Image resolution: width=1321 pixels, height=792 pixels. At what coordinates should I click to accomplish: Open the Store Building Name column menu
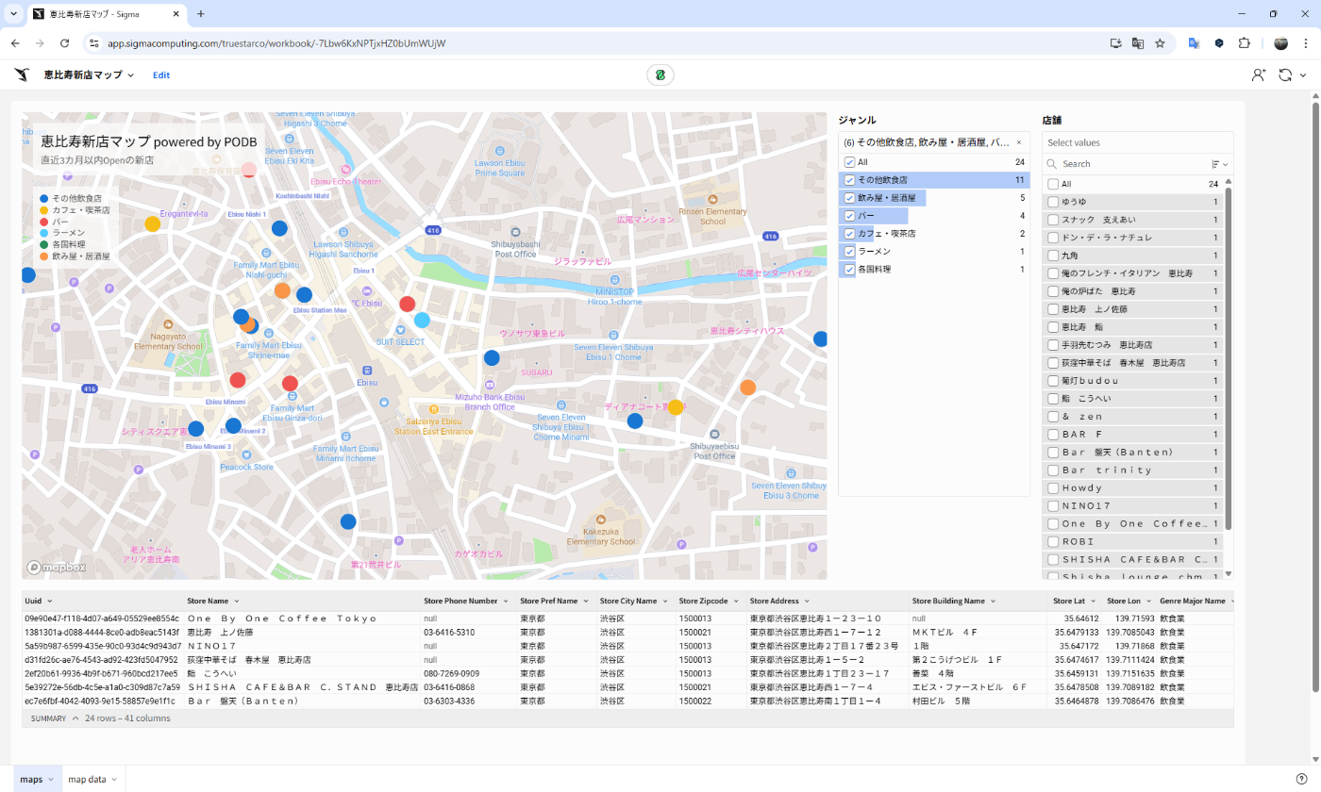point(993,601)
